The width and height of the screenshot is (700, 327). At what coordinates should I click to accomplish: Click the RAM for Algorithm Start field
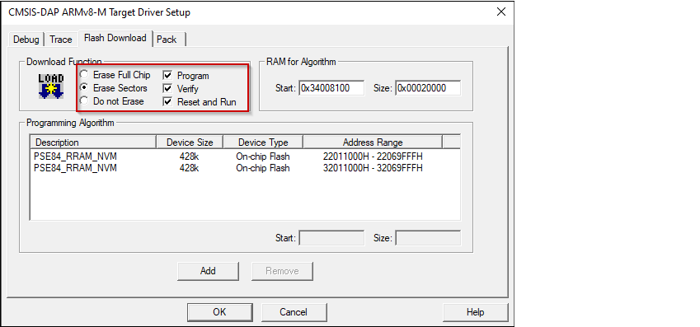(331, 88)
